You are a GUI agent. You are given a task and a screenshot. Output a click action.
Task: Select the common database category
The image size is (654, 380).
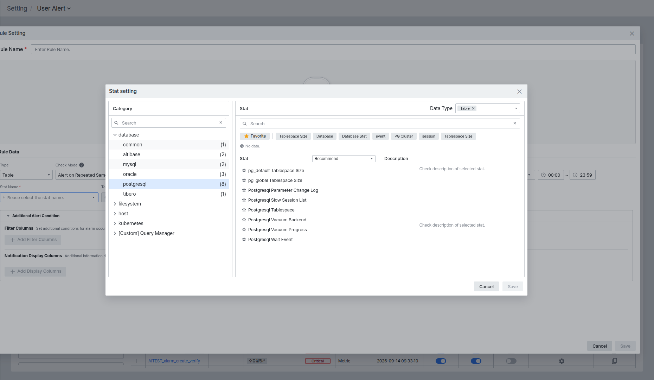tap(169, 145)
